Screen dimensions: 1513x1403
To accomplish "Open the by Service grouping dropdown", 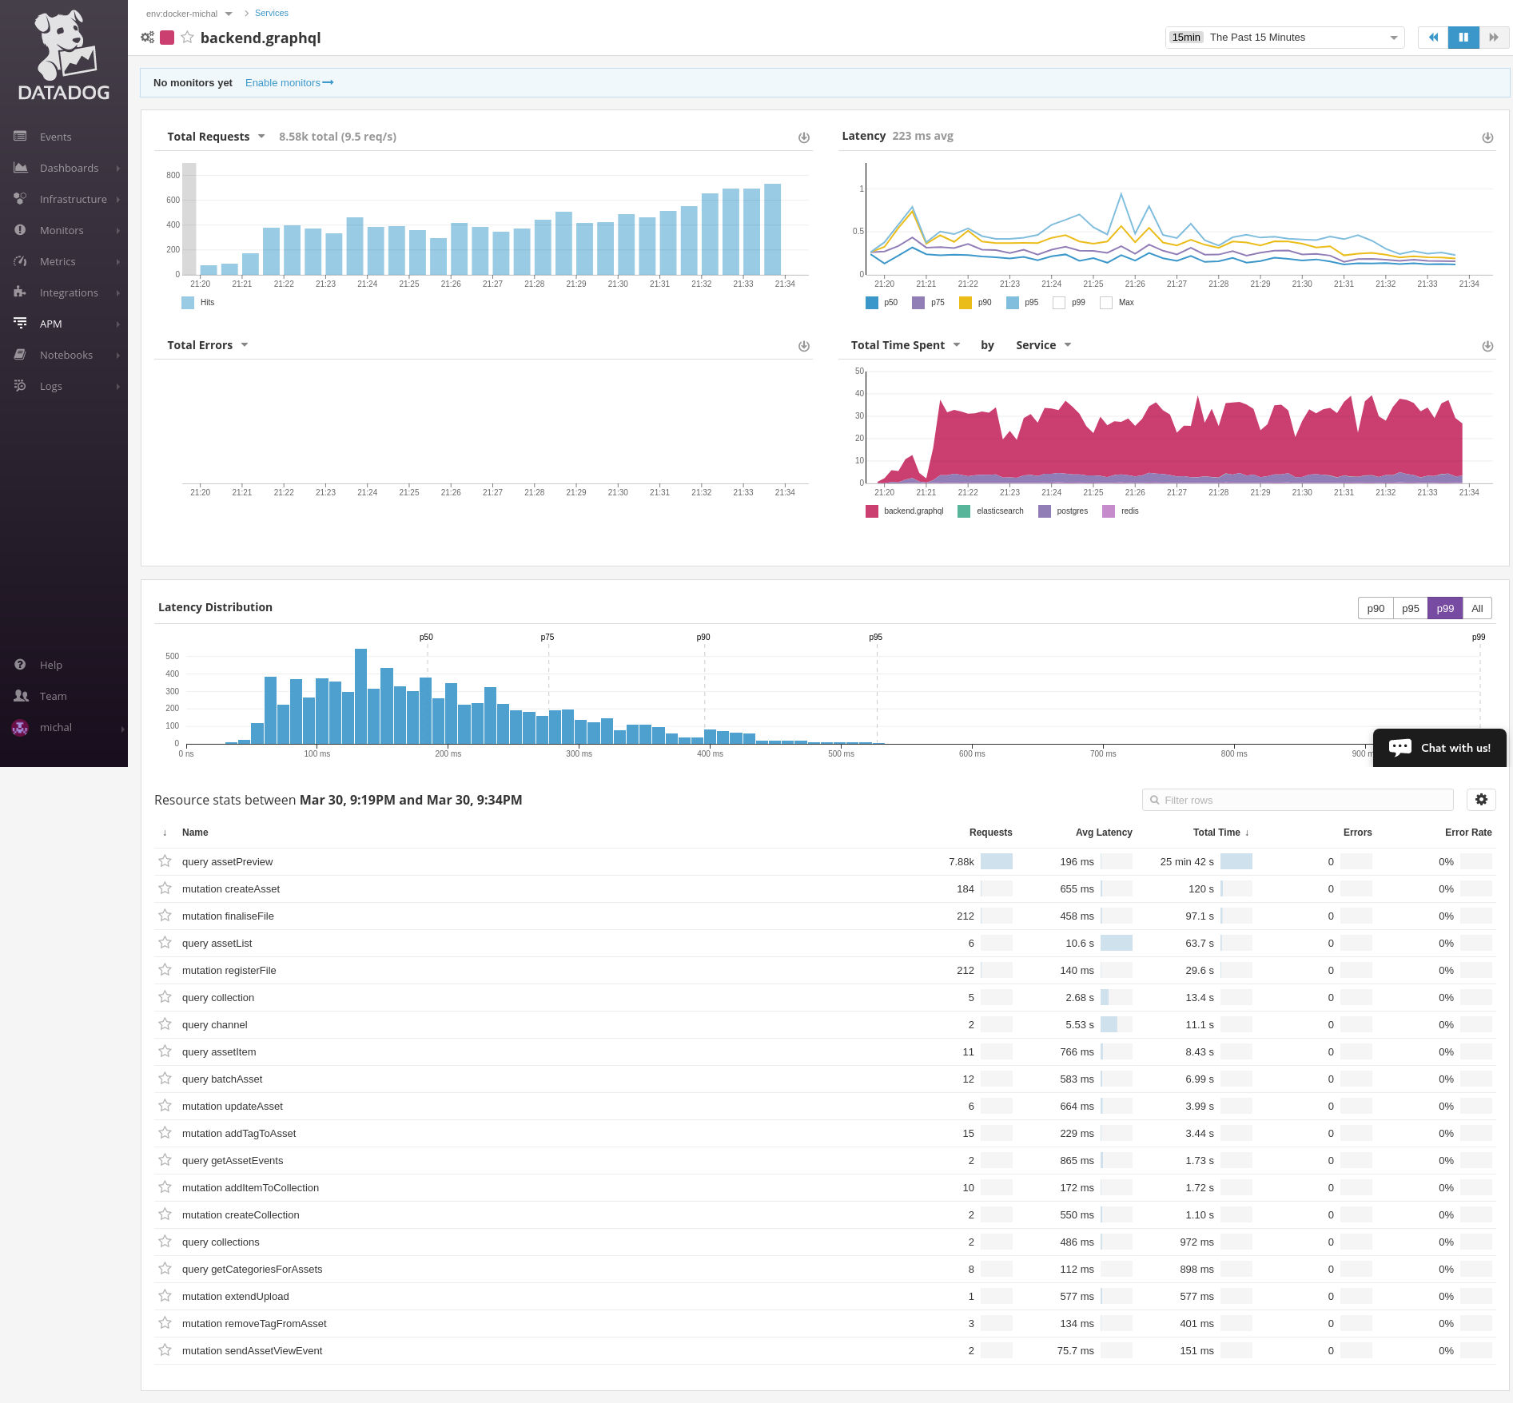I will (x=1043, y=345).
